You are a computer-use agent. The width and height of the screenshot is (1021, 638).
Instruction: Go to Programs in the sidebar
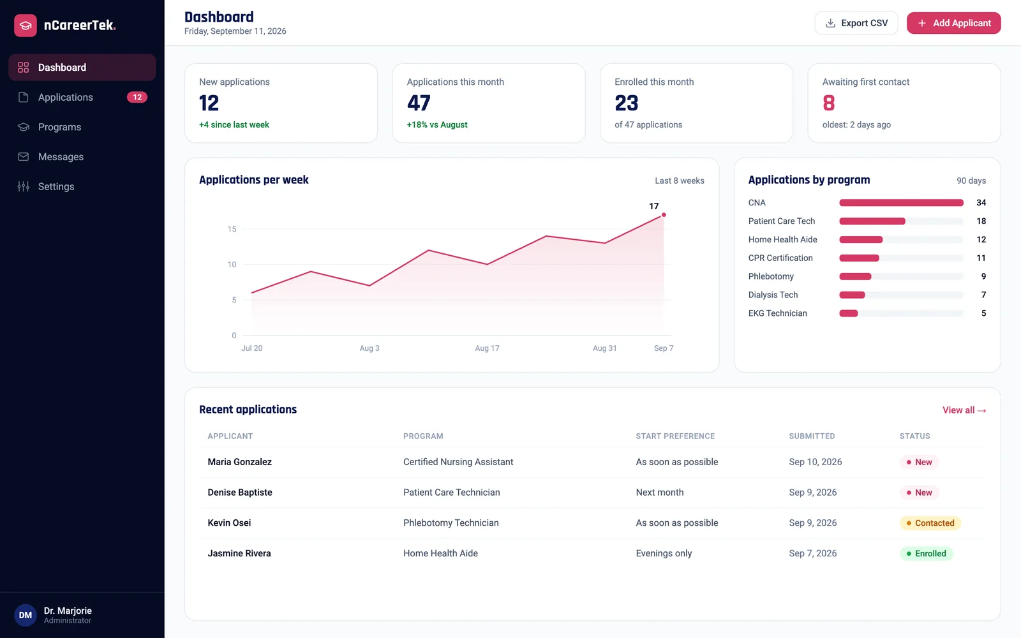tap(82, 127)
